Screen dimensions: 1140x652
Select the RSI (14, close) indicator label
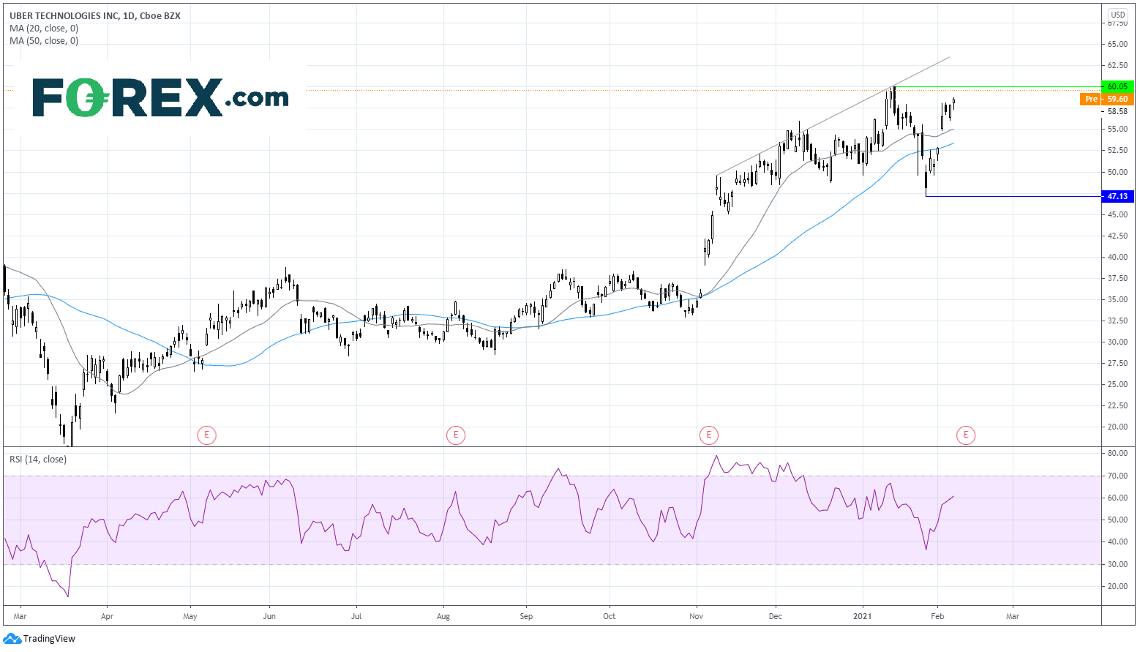(38, 460)
